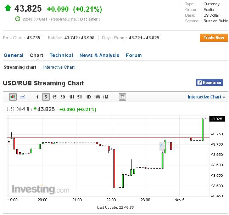The width and height of the screenshot is (229, 215).
Task: Select the 5 minute timeframe
Action: pos(46,97)
